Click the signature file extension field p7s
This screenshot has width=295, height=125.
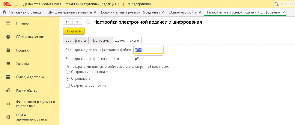[x=148, y=59]
